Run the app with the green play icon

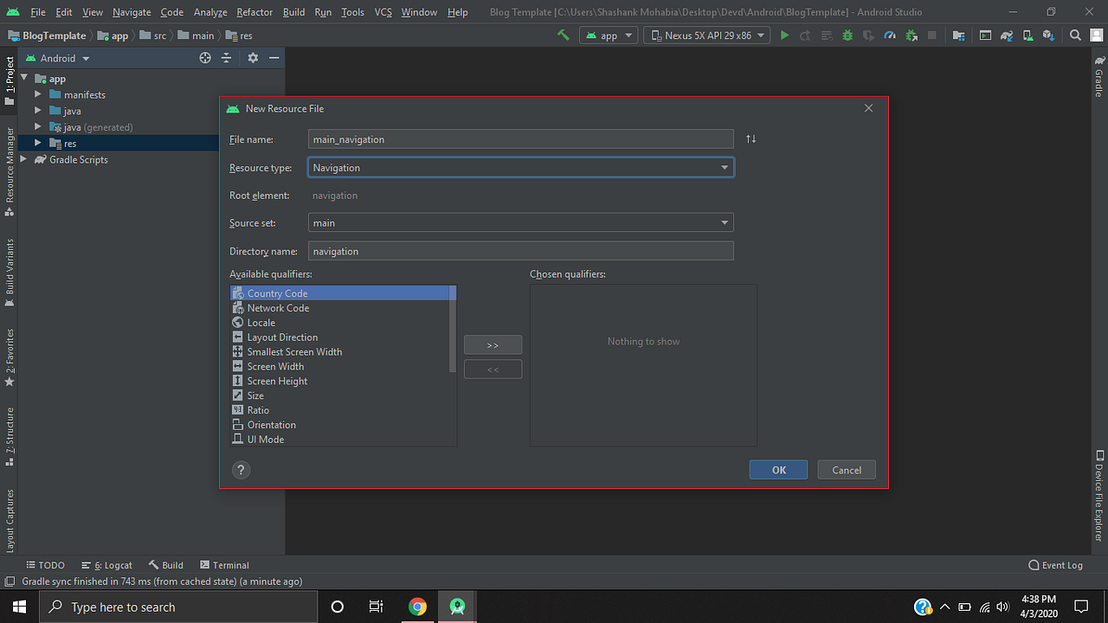click(784, 35)
